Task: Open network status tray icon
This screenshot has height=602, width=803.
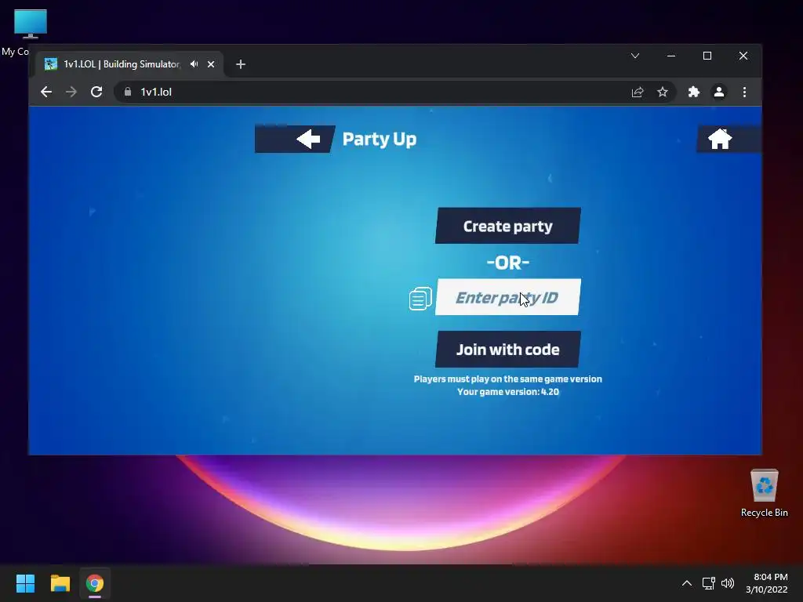Action: (709, 583)
